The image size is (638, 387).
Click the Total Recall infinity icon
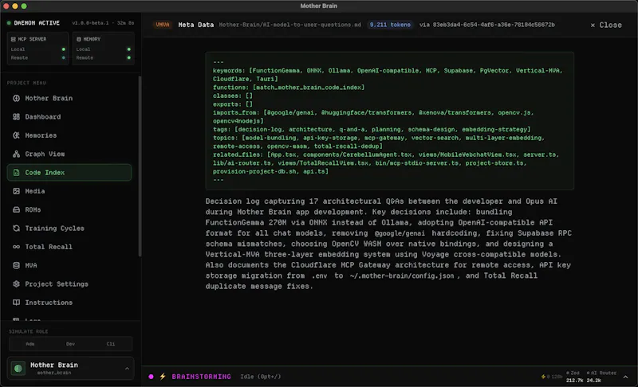click(16, 247)
